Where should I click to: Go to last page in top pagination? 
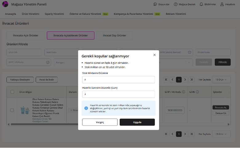(191, 80)
